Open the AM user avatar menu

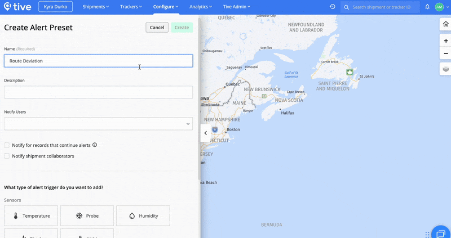point(439,7)
